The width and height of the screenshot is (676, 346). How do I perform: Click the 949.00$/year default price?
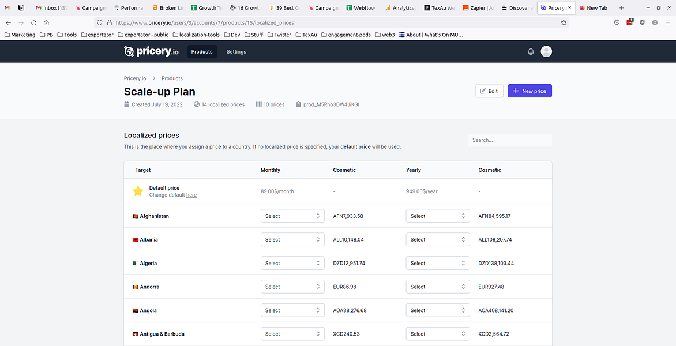coord(422,191)
